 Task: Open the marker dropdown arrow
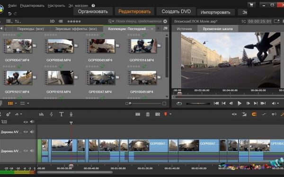(170, 114)
